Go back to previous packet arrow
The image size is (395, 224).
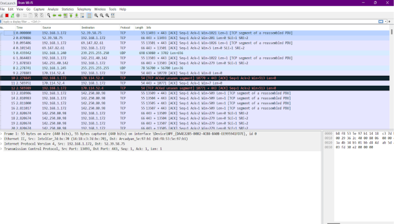54,16
